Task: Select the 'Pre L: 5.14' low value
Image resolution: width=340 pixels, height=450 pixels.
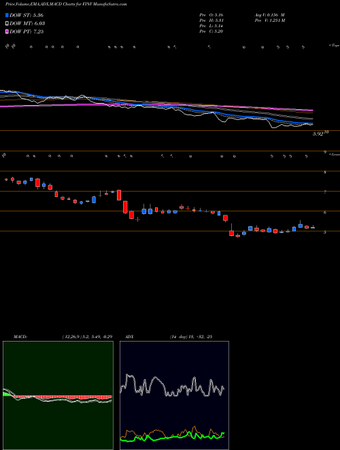Action: [211, 26]
